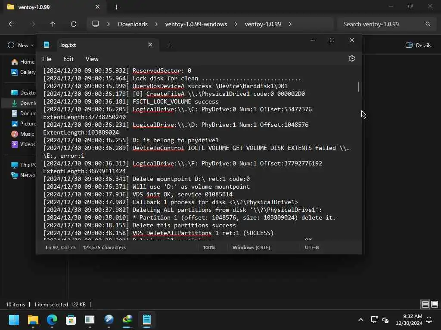Open Notepad from the taskbar
441x330 pixels.
point(146,320)
